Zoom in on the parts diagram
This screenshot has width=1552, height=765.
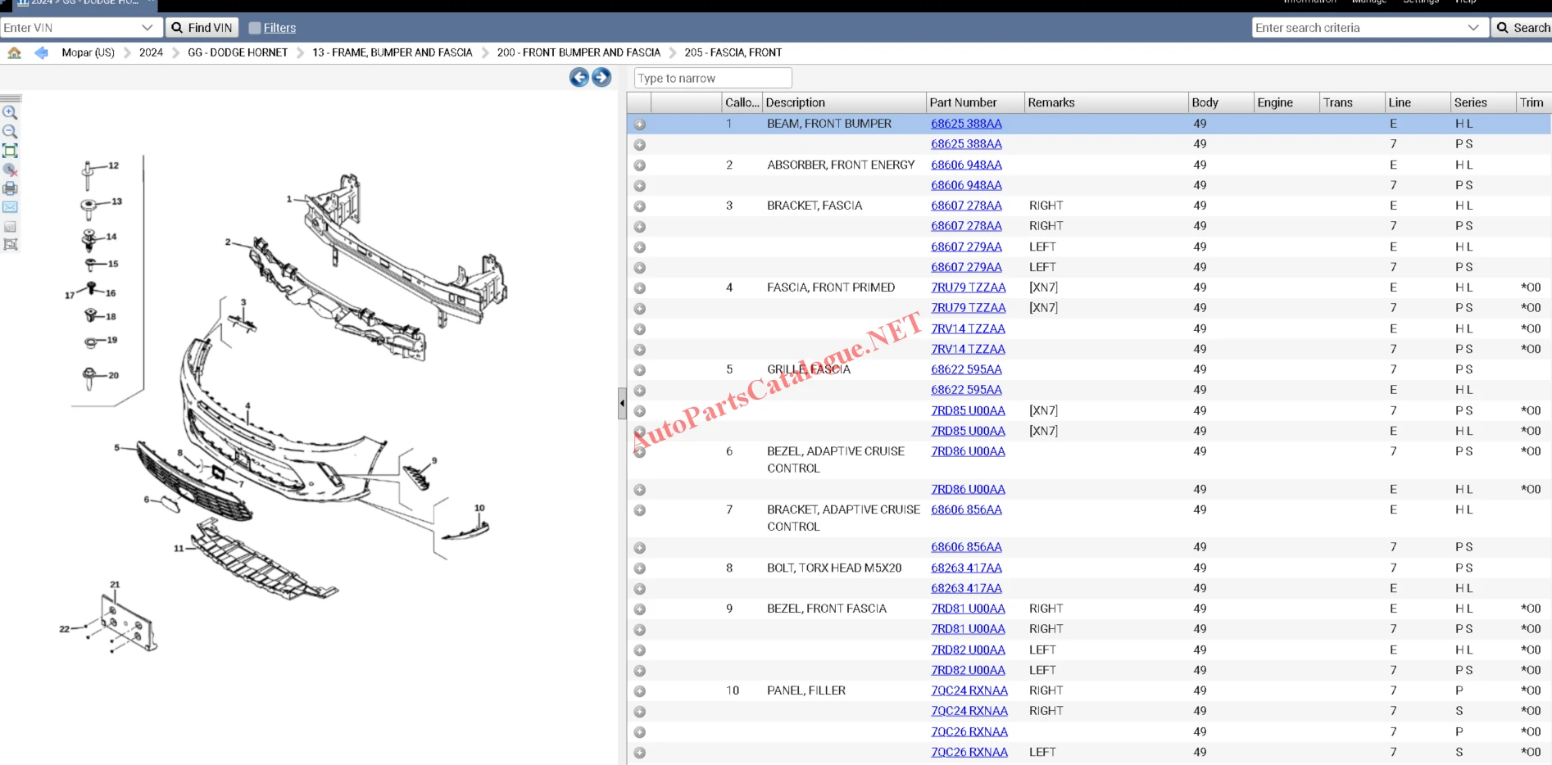[10, 112]
